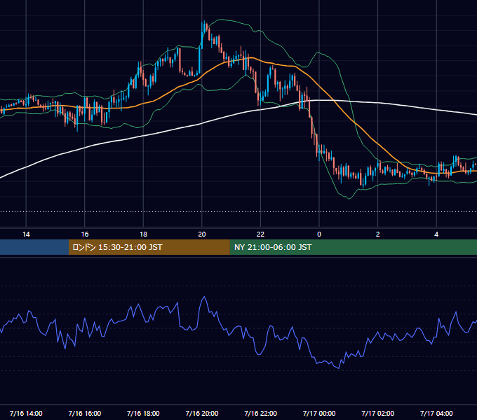The width and height of the screenshot is (477, 420).
Task: Click the 18 hour label on price chart axis
Action: tap(143, 234)
